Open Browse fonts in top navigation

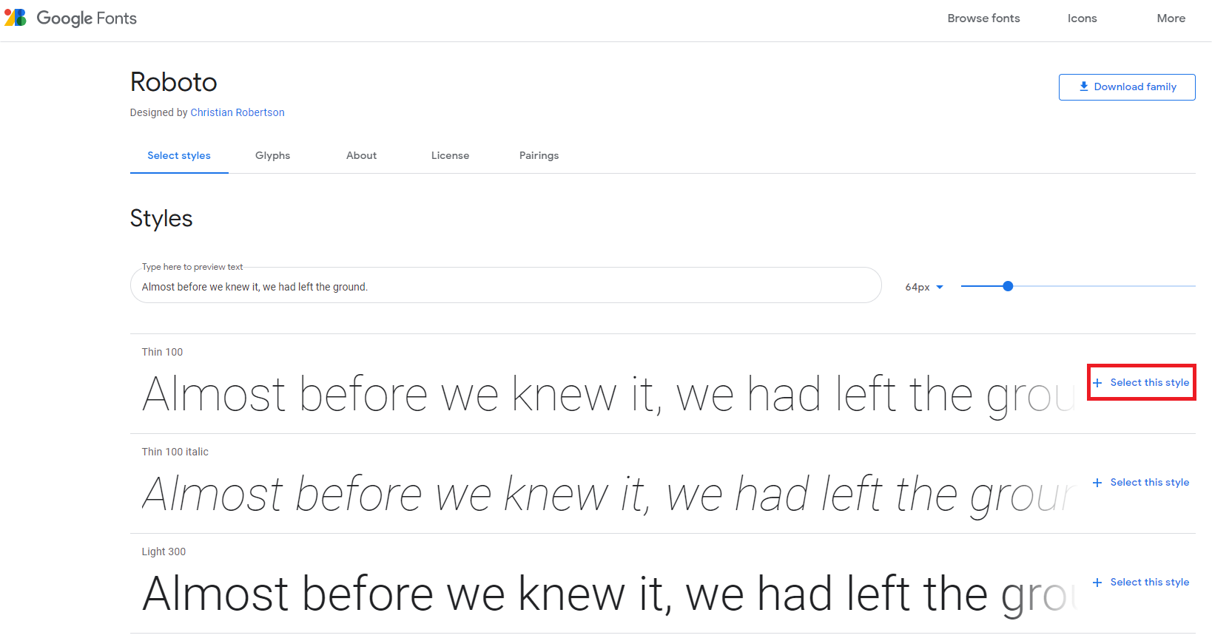pos(983,18)
